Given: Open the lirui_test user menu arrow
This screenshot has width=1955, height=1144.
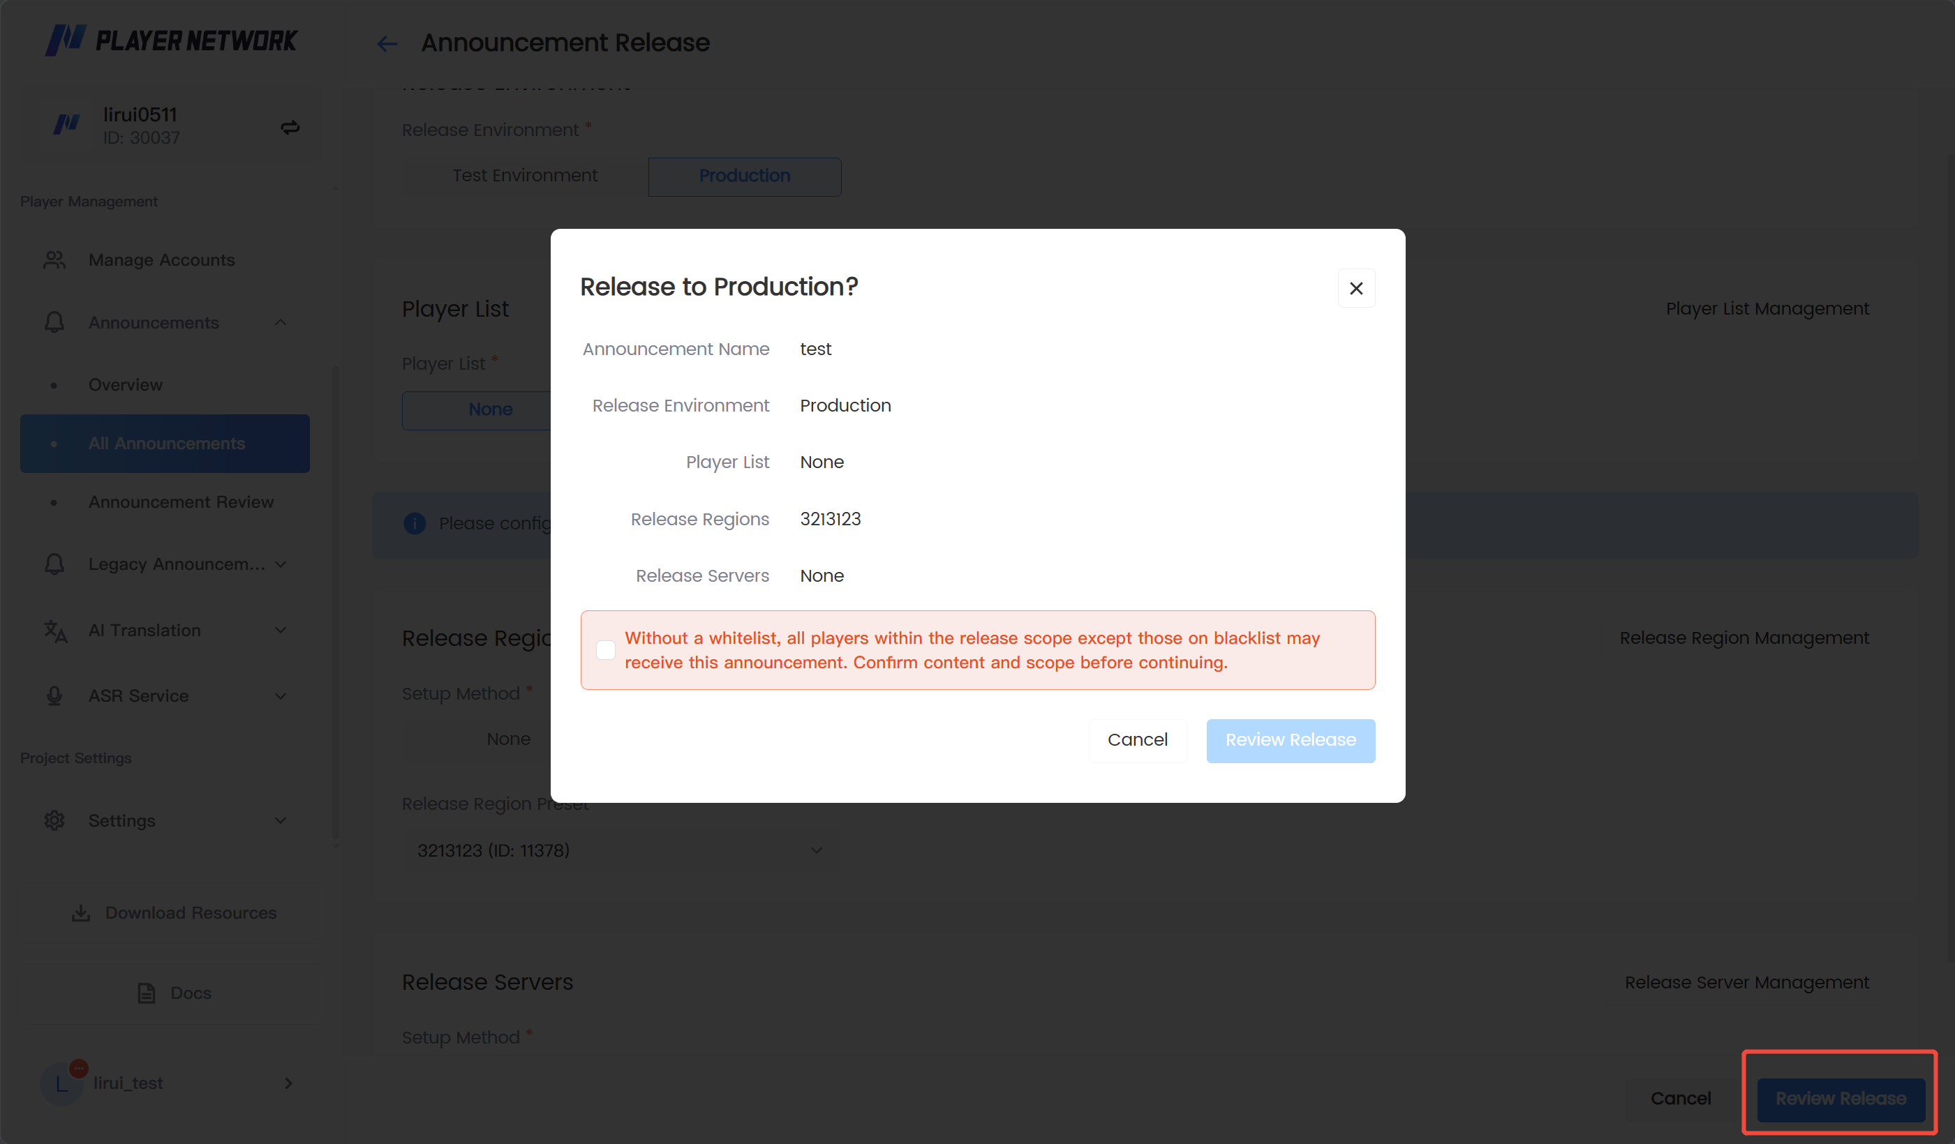Looking at the screenshot, I should click(288, 1083).
